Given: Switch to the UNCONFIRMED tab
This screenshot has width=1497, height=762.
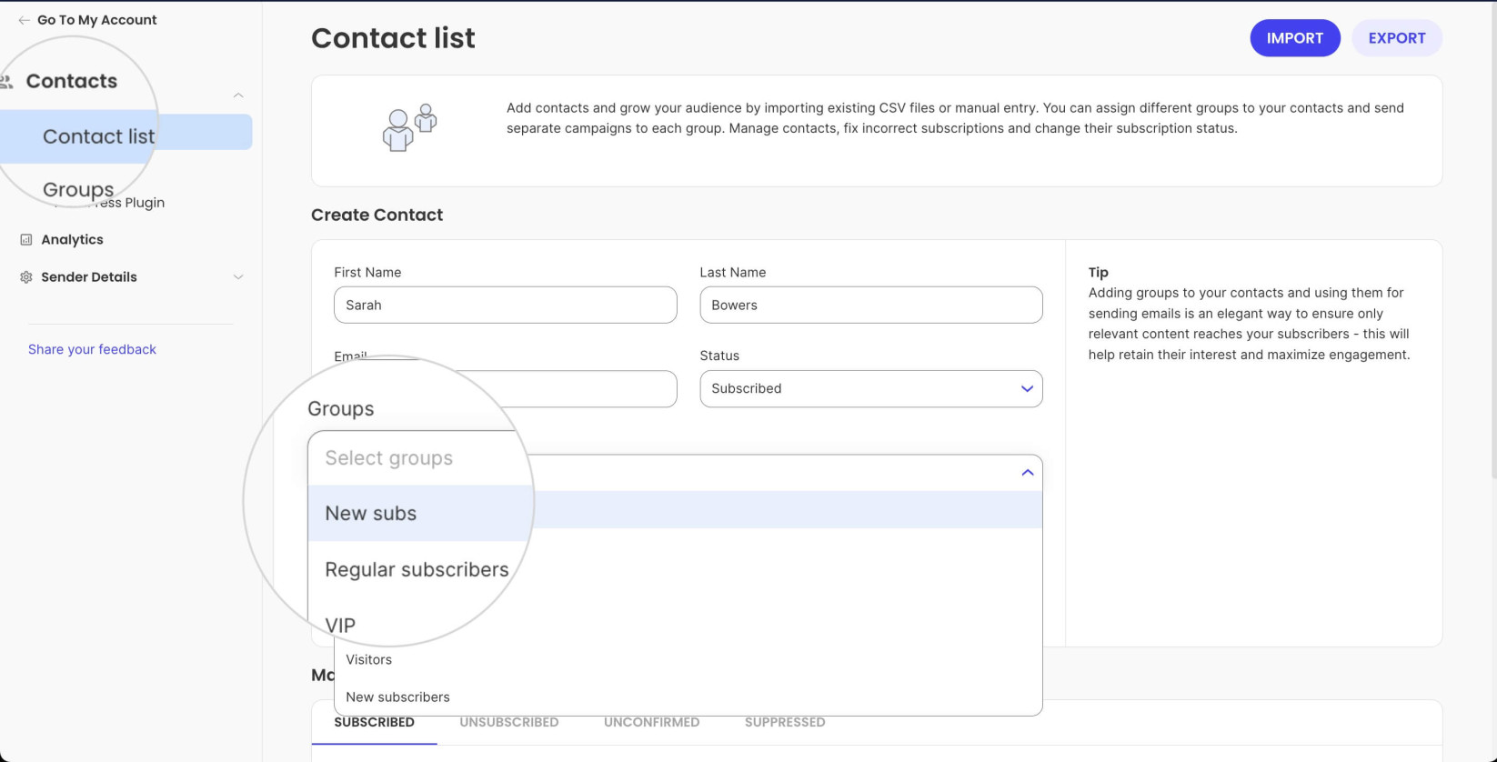Looking at the screenshot, I should 651,723.
